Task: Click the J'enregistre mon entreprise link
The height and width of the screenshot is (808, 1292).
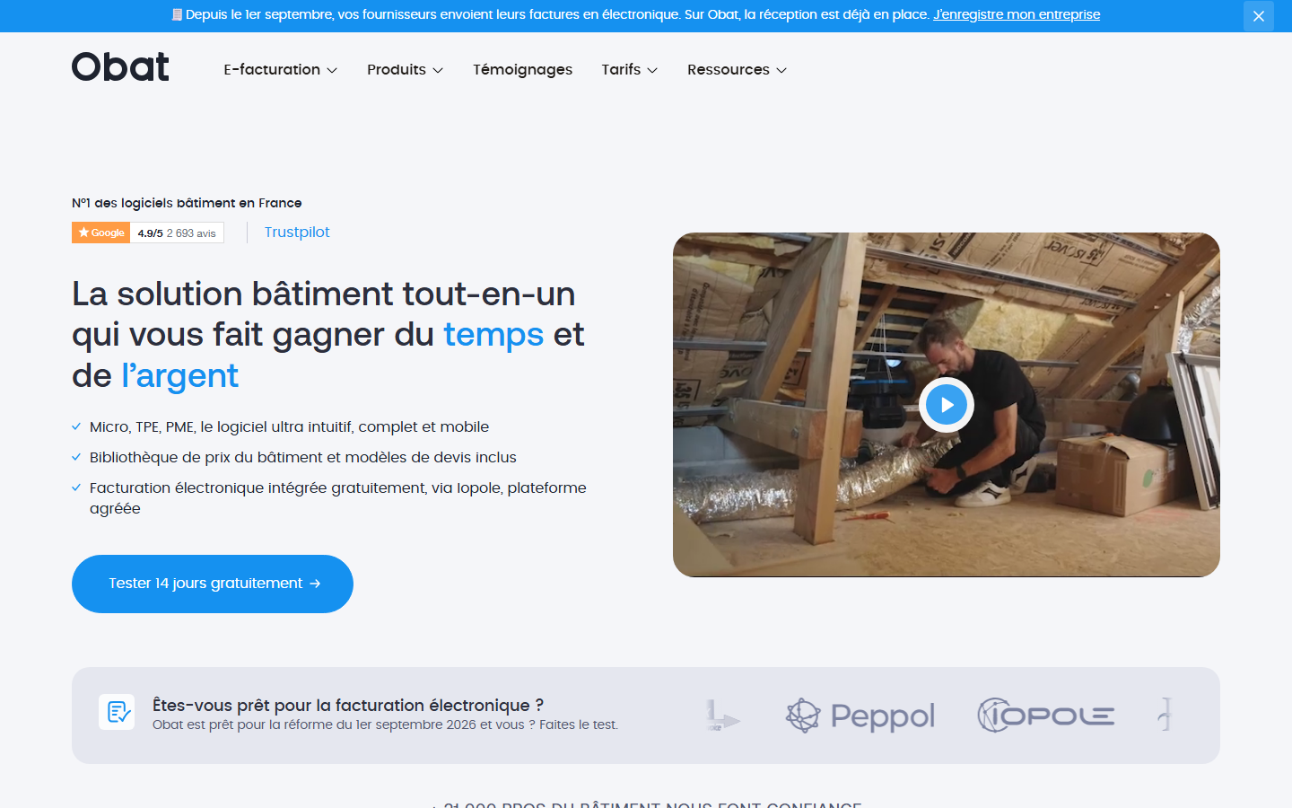Action: pyautogui.click(x=1017, y=14)
